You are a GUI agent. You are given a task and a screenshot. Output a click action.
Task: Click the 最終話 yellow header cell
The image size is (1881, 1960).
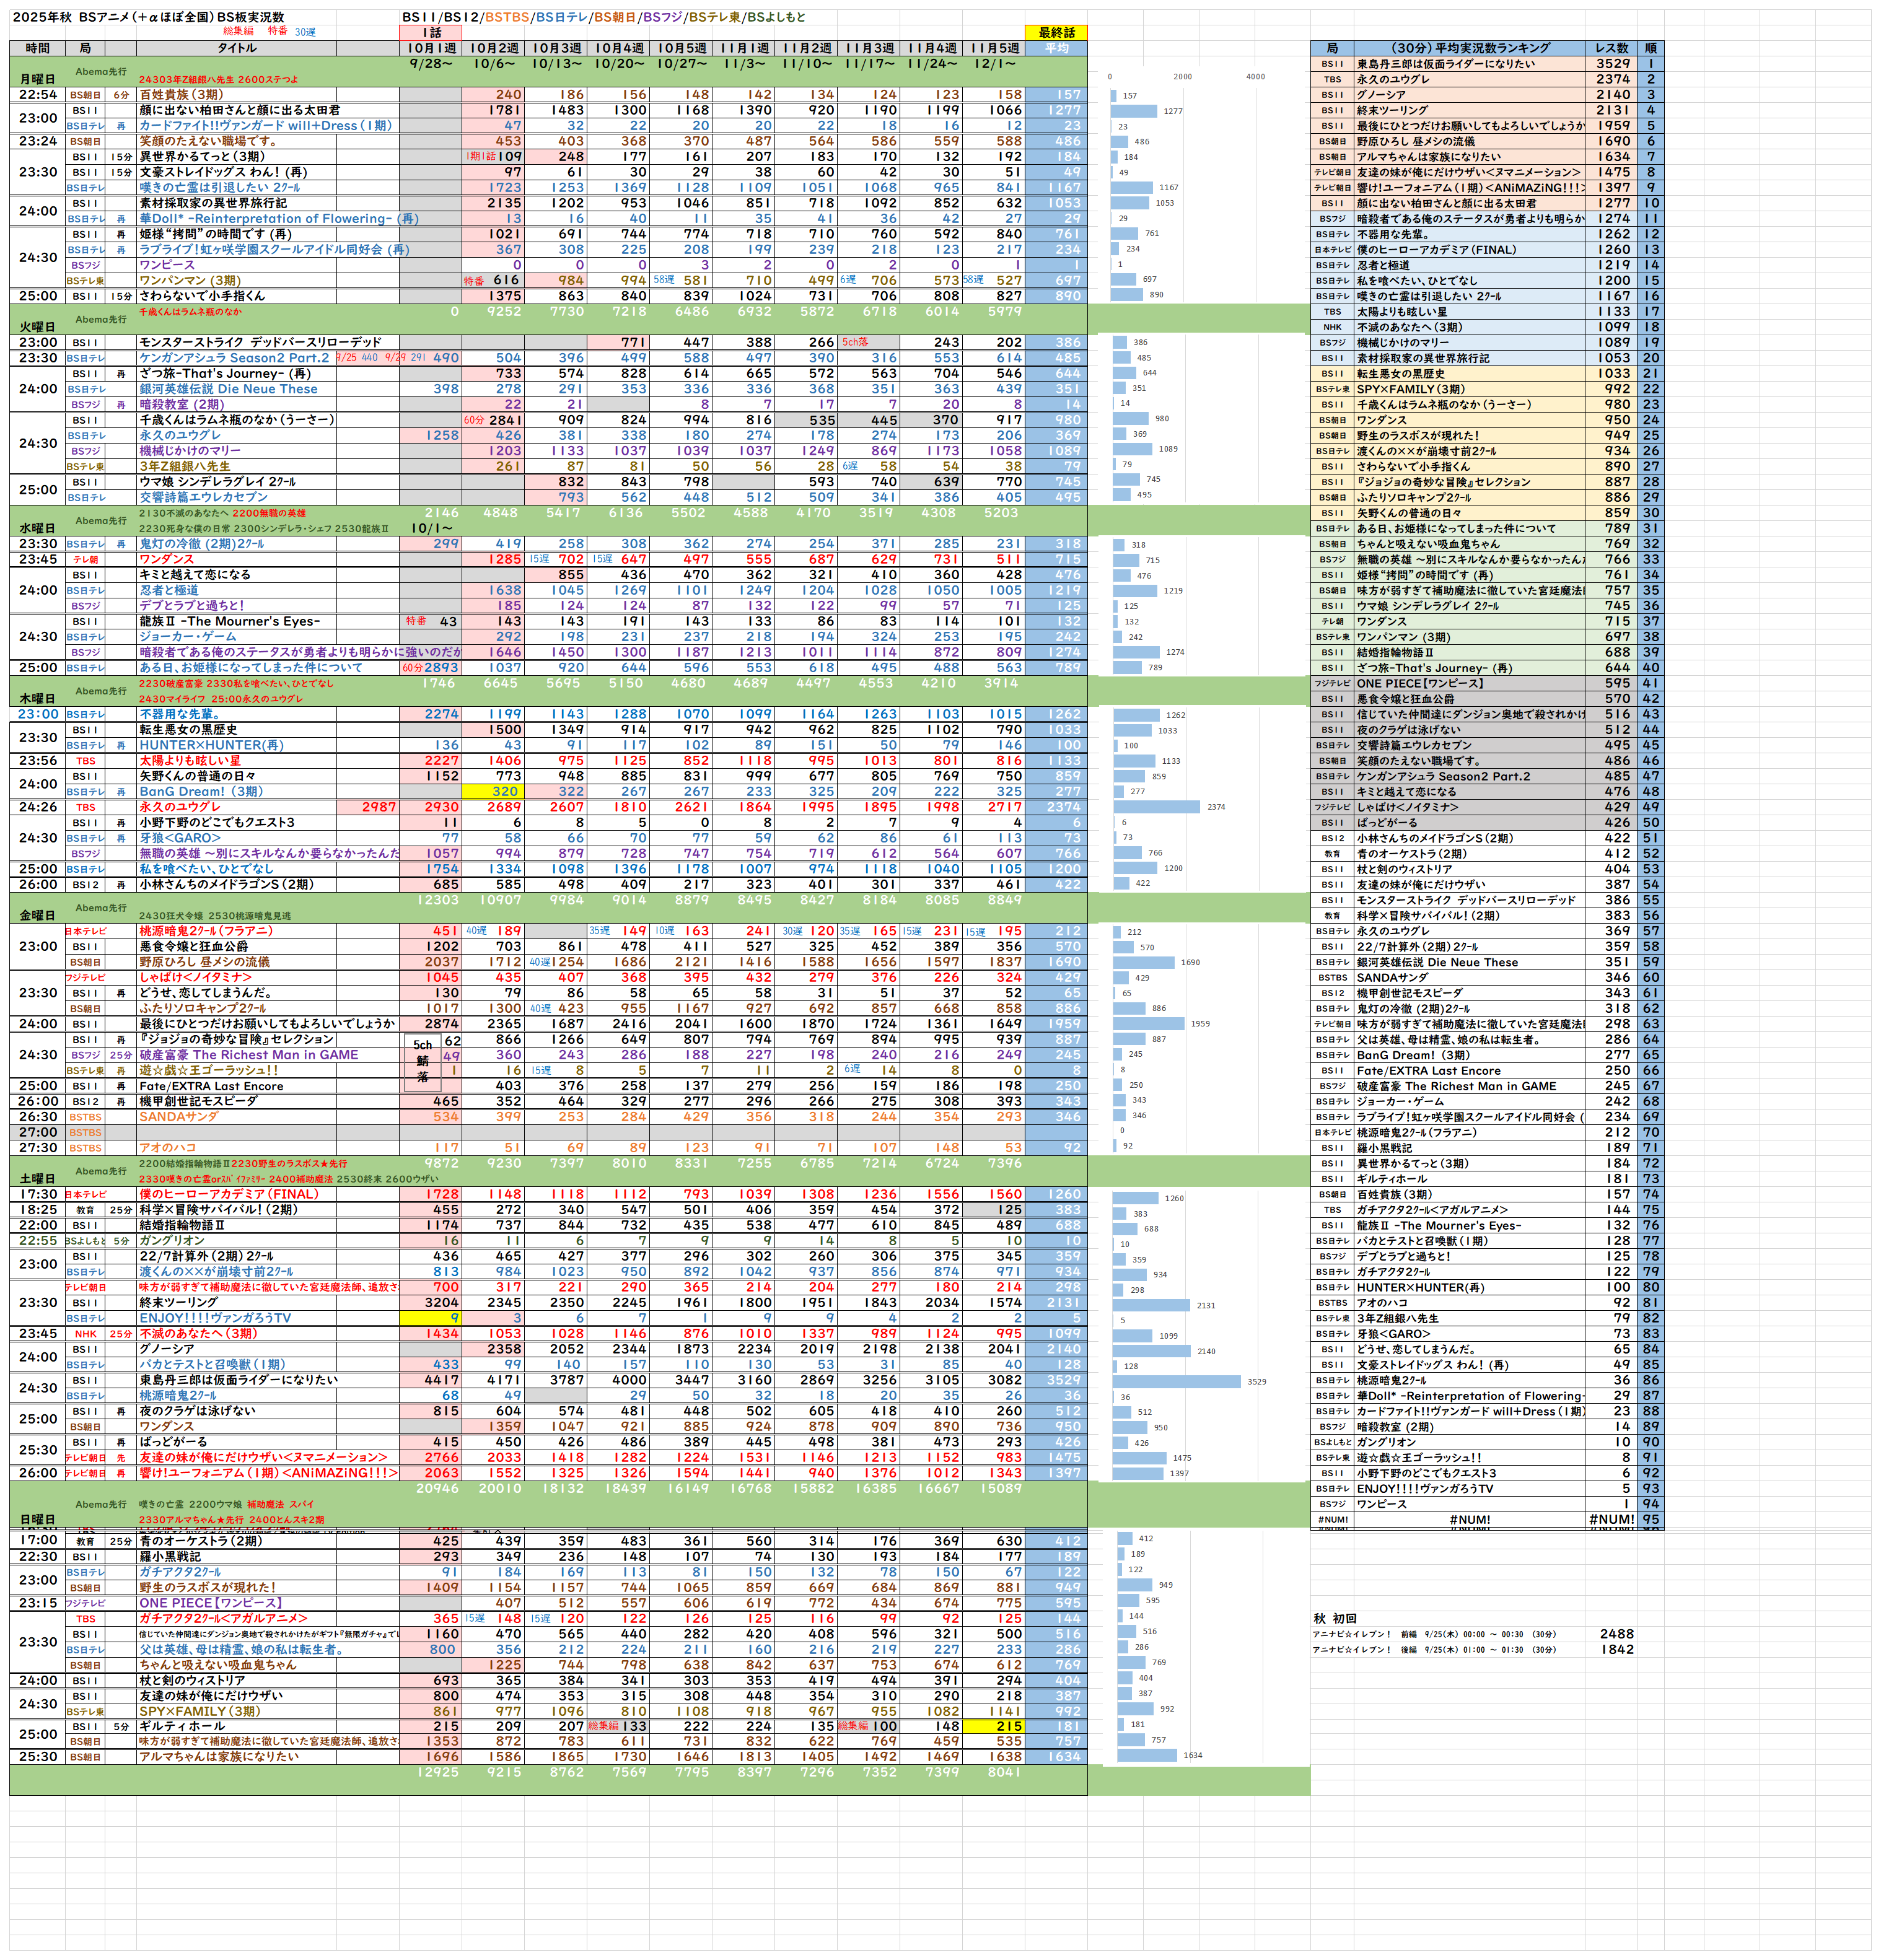point(1056,33)
